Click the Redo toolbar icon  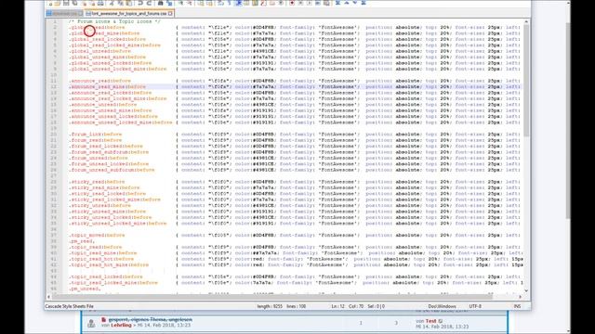tap(150, 3)
